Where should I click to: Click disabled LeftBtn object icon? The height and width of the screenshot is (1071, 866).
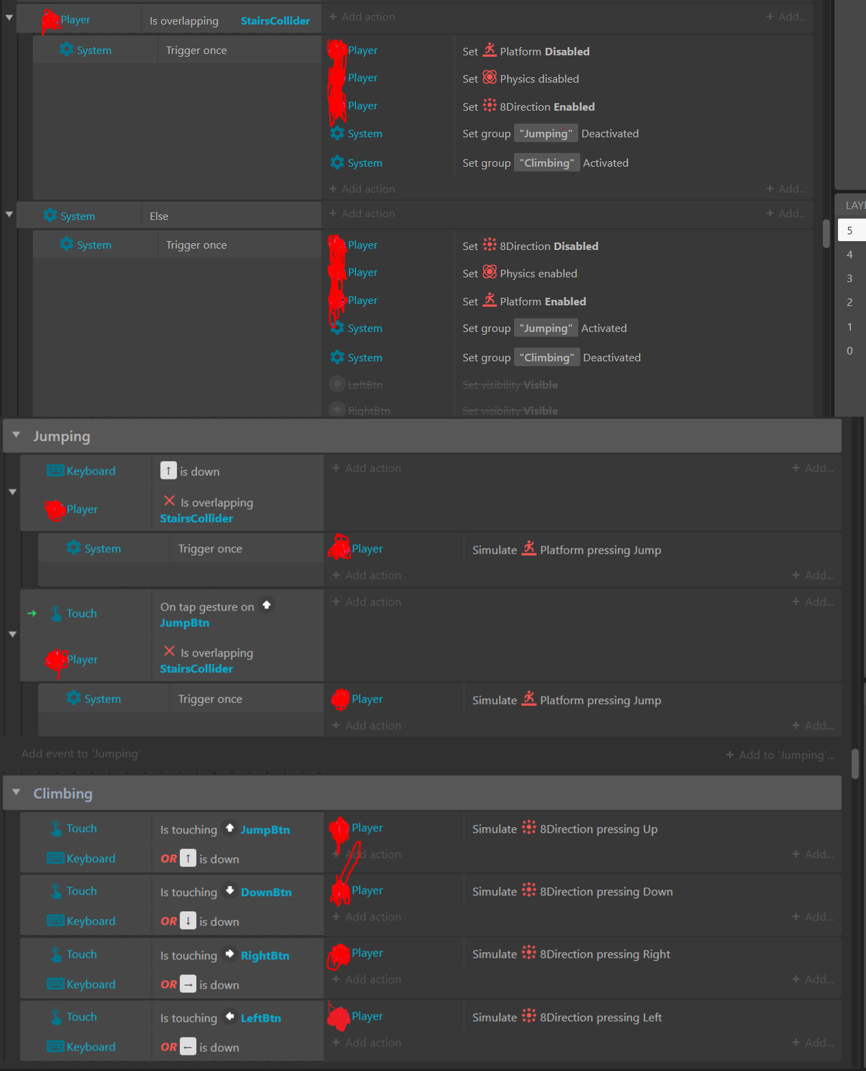[337, 384]
